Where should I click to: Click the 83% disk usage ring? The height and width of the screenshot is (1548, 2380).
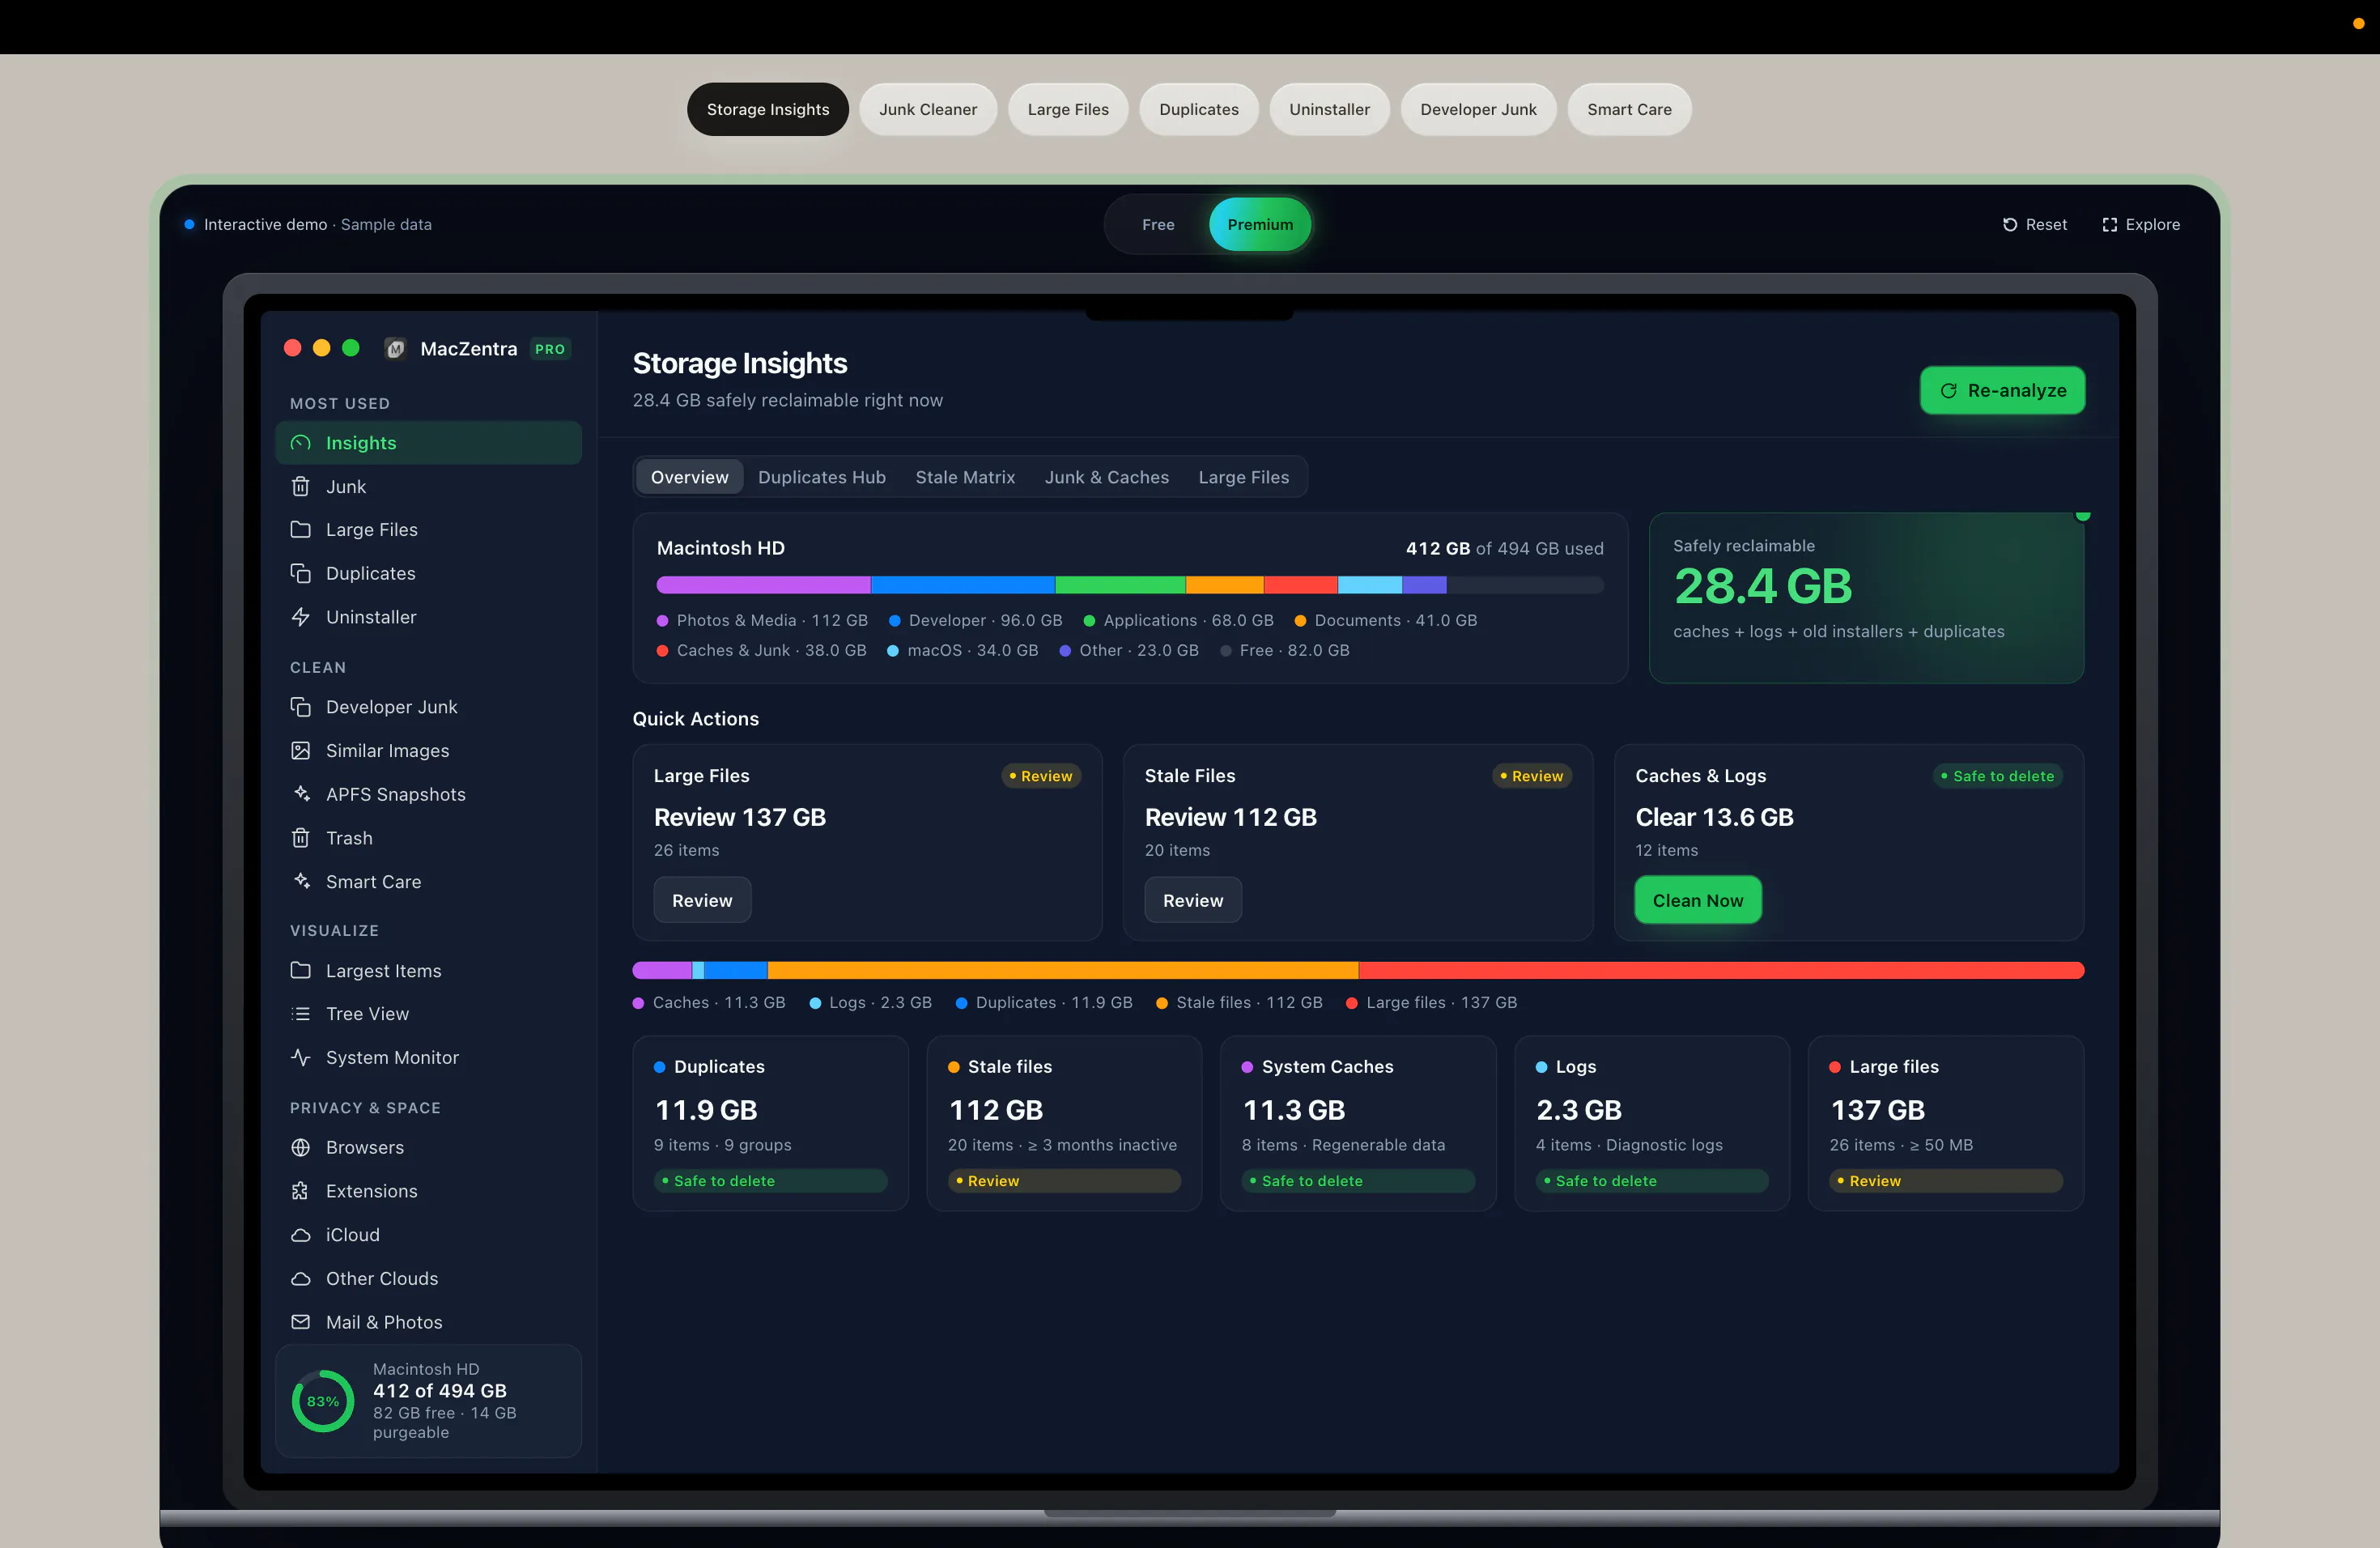(x=323, y=1401)
